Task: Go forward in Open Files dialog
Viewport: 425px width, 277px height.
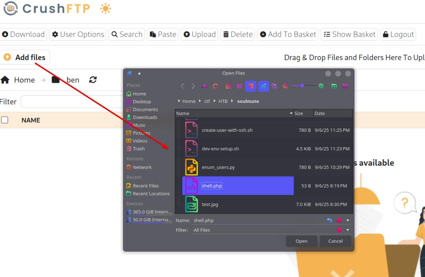Action: point(193,86)
